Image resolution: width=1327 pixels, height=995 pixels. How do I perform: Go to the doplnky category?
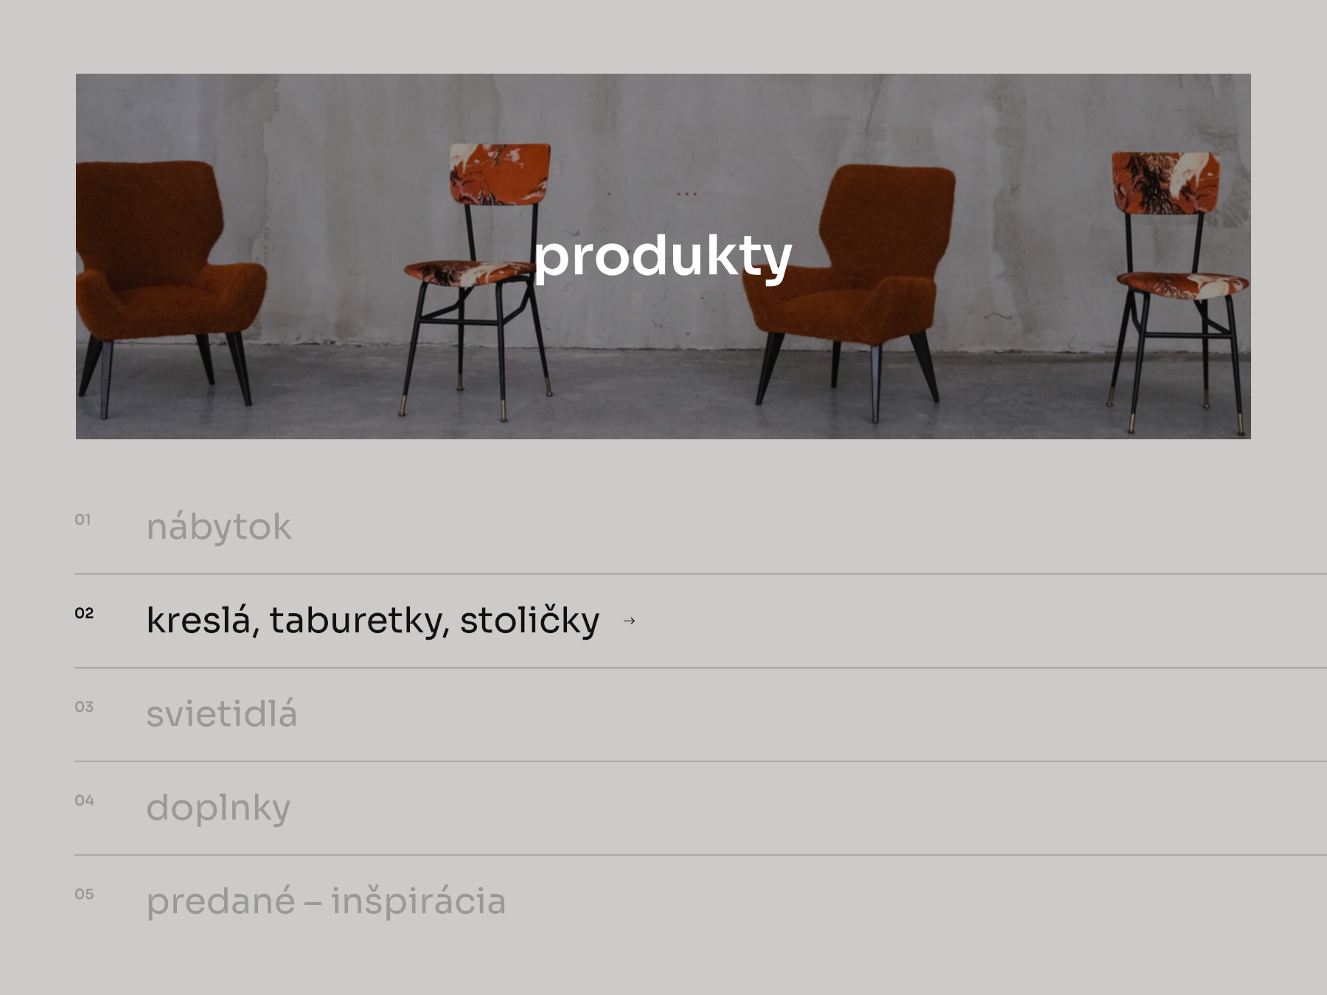(x=218, y=808)
